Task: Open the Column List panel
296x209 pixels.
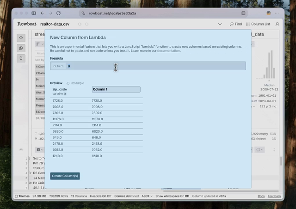Action: pyautogui.click(x=258, y=24)
